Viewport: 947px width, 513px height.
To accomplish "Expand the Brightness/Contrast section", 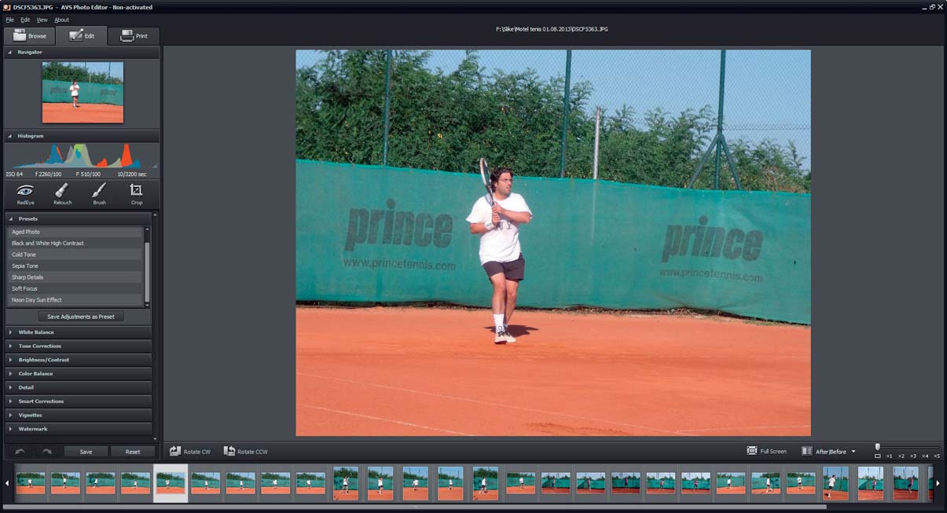I will pyautogui.click(x=79, y=360).
